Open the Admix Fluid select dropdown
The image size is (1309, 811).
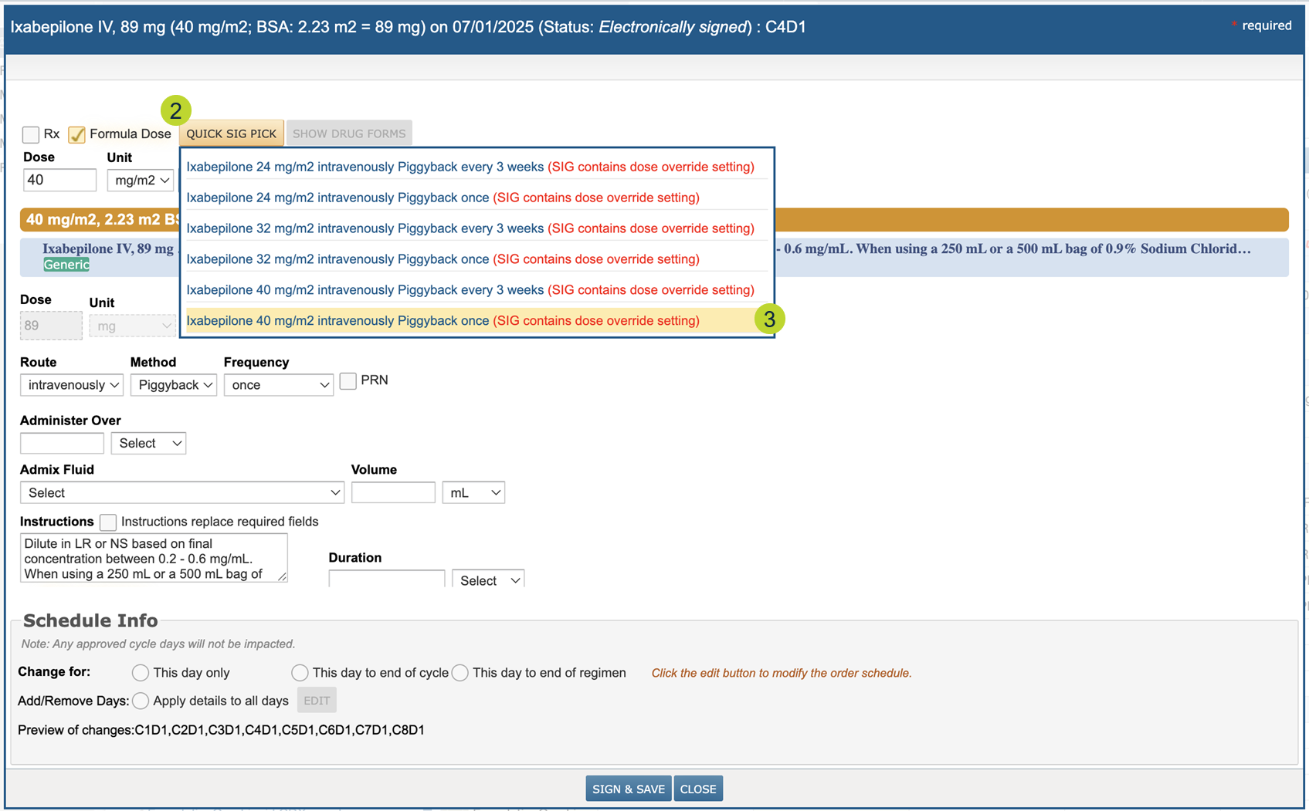point(181,492)
